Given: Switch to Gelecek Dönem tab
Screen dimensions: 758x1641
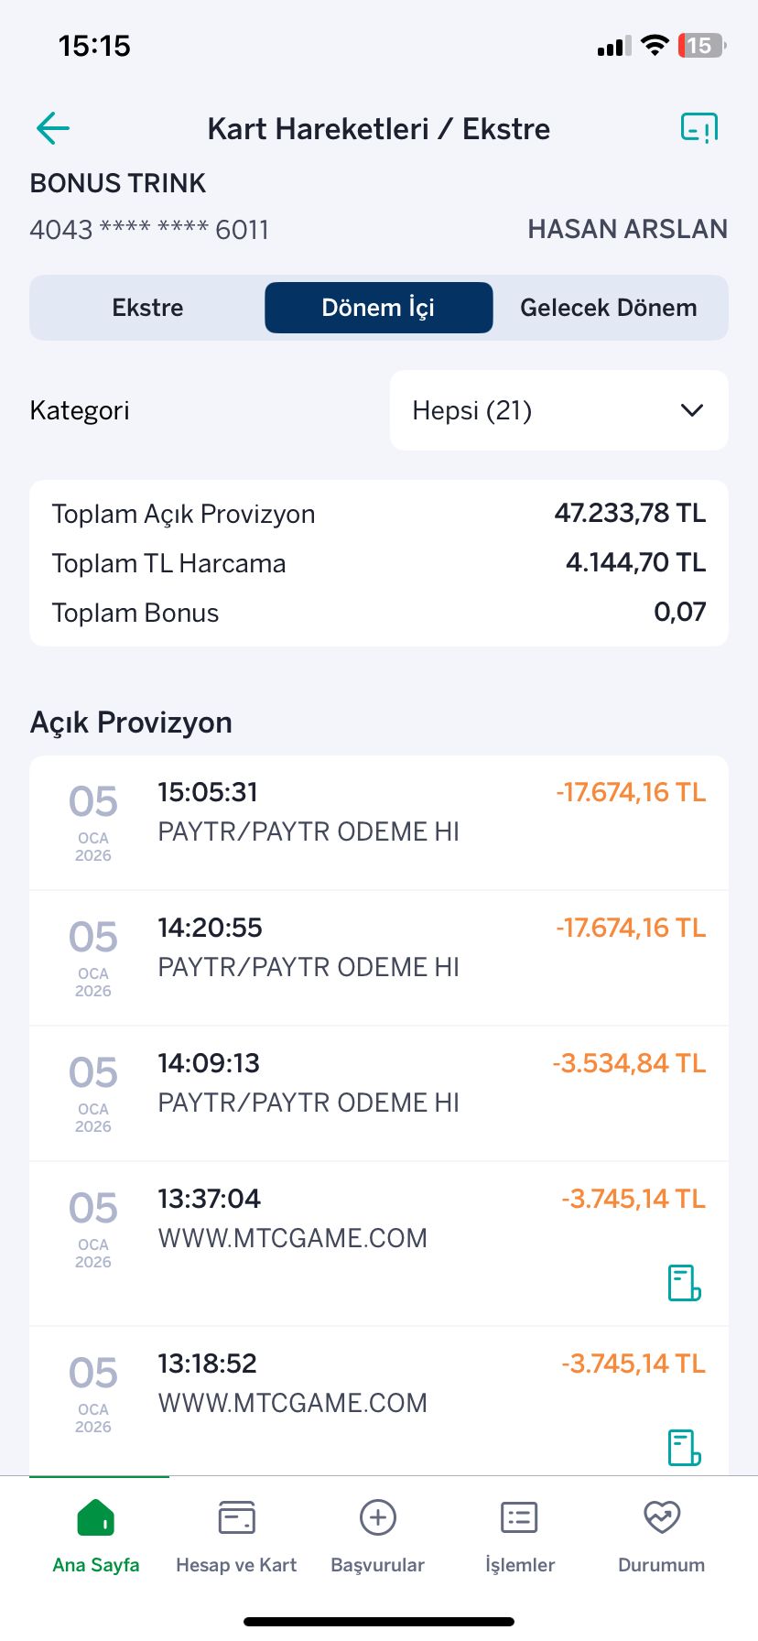Looking at the screenshot, I should pyautogui.click(x=609, y=308).
